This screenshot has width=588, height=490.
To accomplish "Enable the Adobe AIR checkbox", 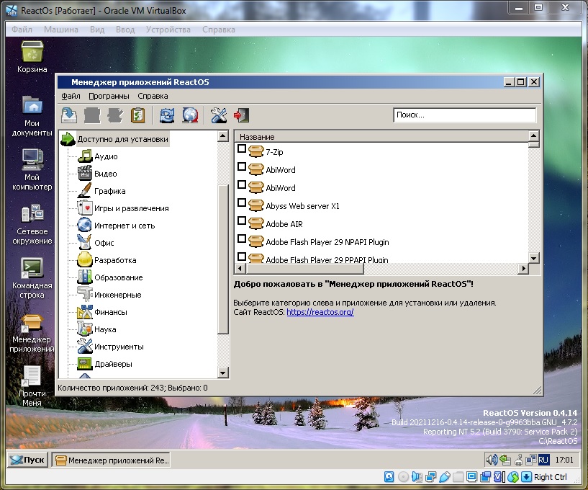I will tap(242, 221).
